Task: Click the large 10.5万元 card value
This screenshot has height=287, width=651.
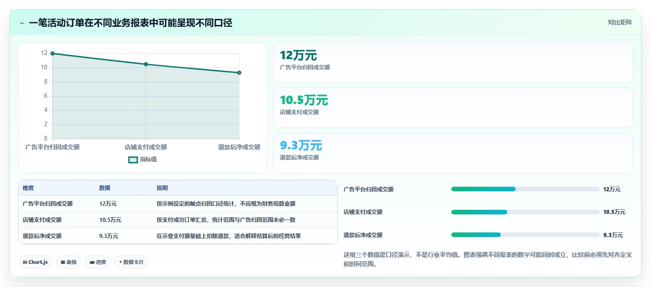Action: click(304, 100)
